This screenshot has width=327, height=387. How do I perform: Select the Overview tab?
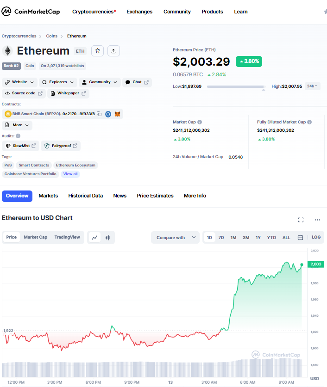(x=17, y=196)
